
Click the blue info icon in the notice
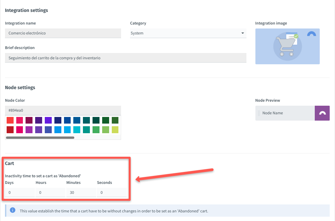coord(13,210)
